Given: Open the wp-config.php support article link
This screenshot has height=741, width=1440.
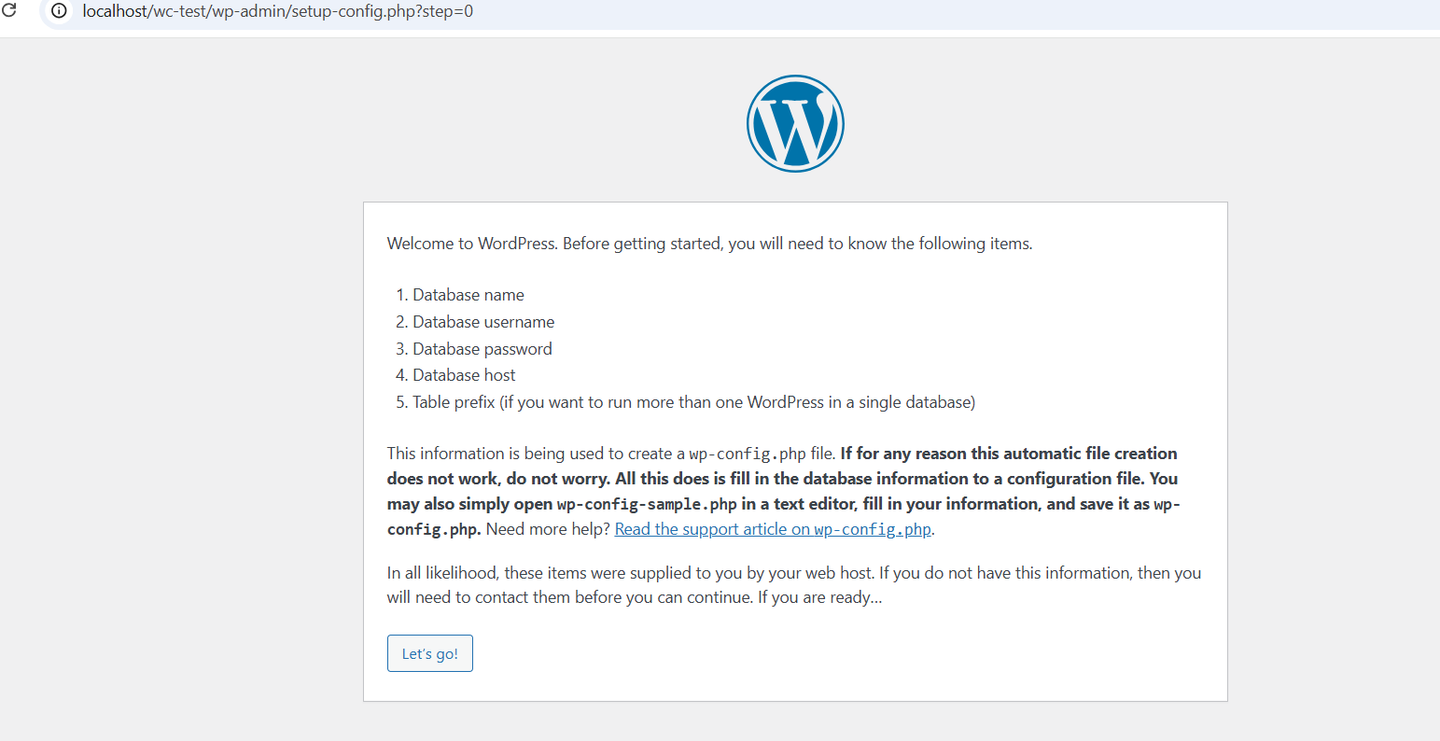Looking at the screenshot, I should tap(772, 528).
